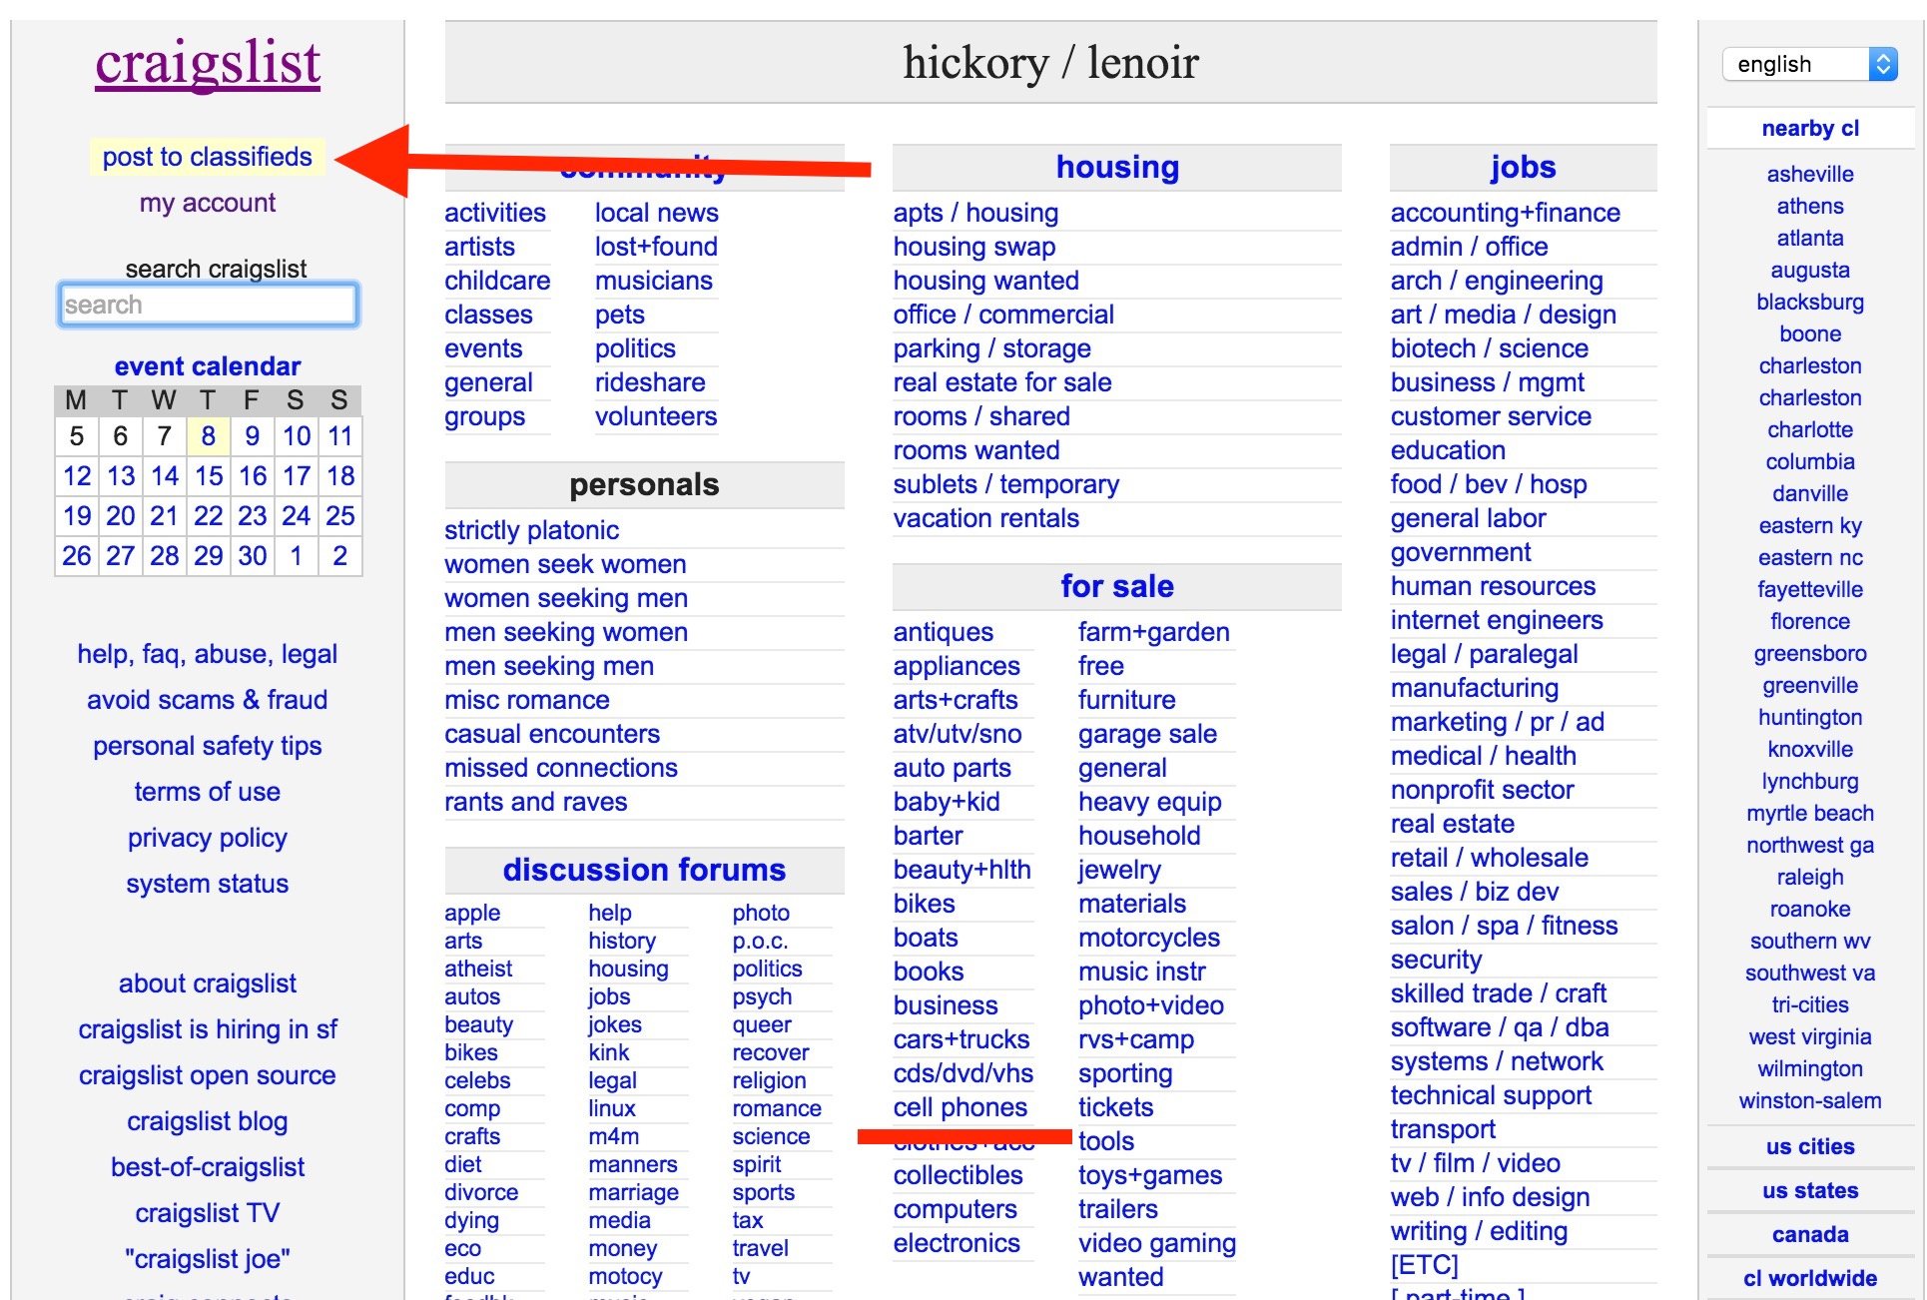This screenshot has width=1927, height=1300.
Task: Open the photo forum
Action: pos(761,913)
